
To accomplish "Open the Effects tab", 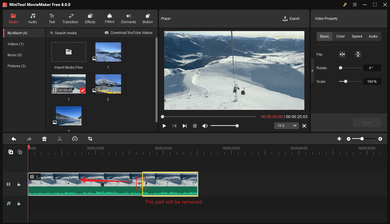I will click(x=90, y=19).
